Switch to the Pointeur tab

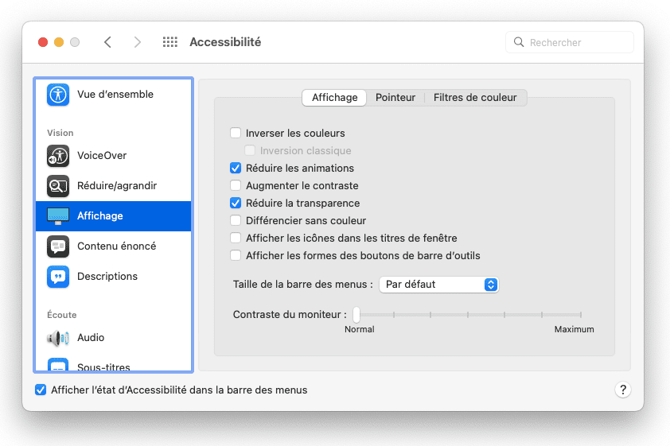coord(395,98)
